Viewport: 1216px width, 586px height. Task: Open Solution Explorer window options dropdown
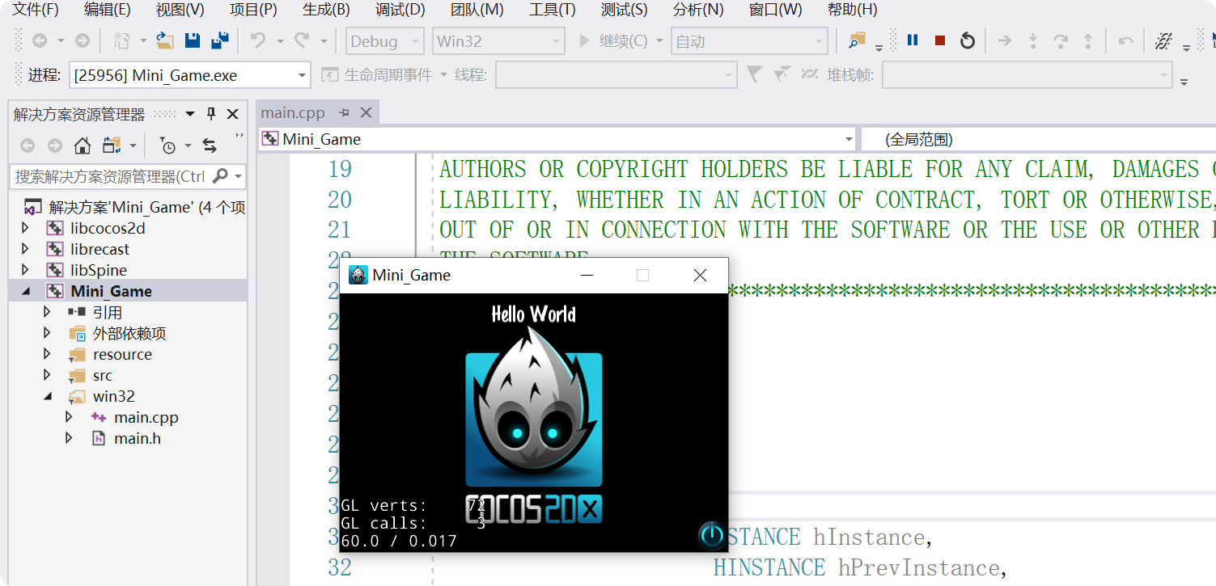(190, 114)
